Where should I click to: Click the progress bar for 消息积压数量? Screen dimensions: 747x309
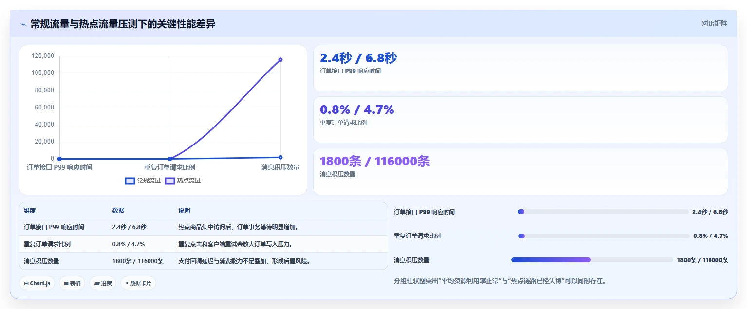pyautogui.click(x=592, y=260)
